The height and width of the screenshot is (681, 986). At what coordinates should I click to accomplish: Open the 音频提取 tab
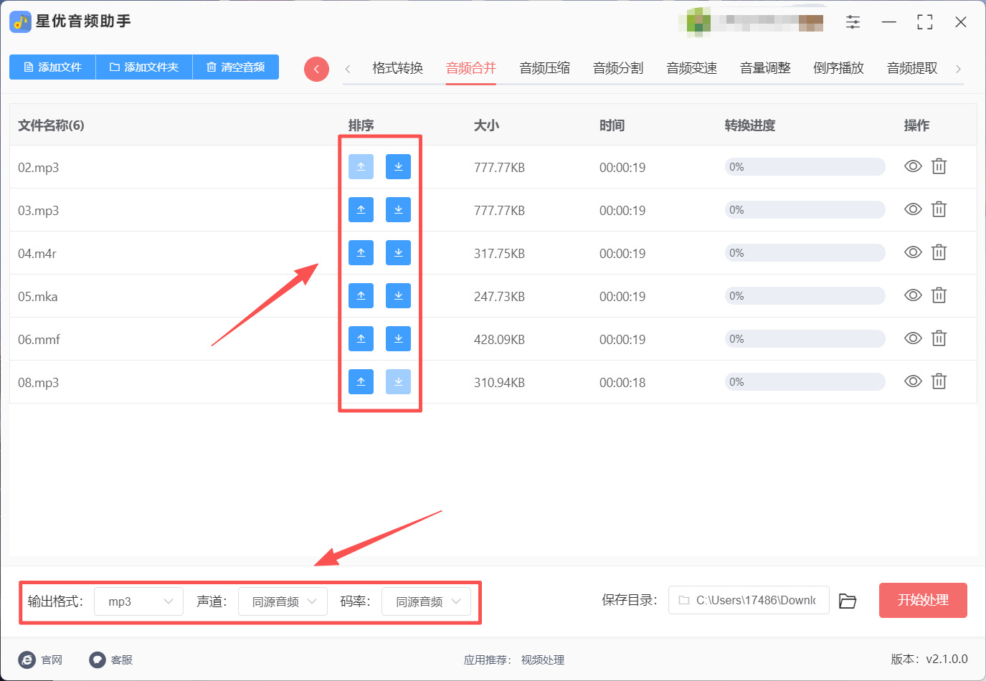pos(912,68)
